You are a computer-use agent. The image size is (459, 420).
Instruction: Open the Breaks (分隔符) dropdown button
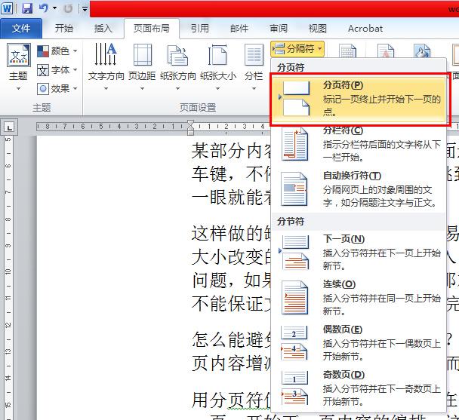coord(297,48)
